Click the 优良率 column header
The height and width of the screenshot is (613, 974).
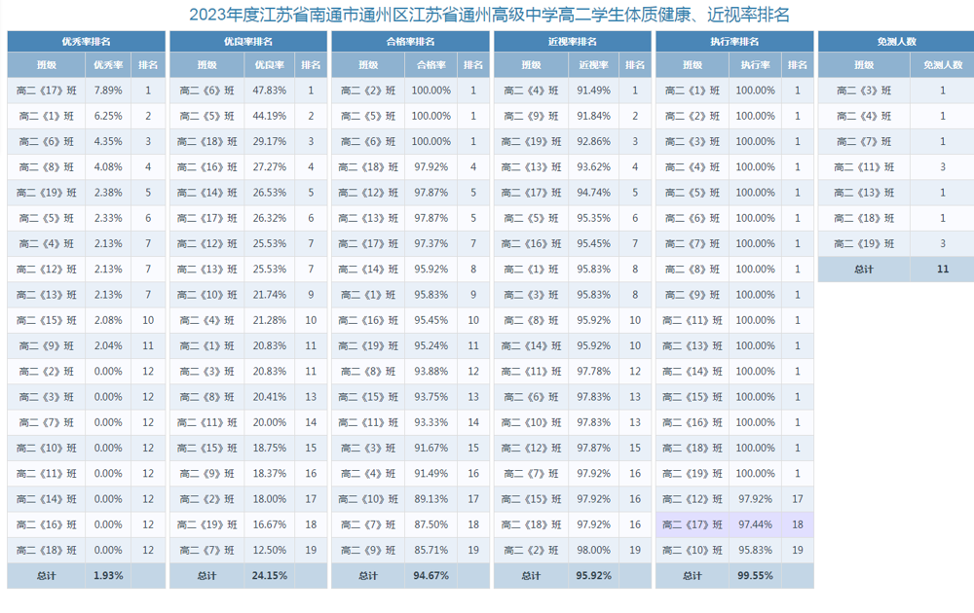(270, 65)
